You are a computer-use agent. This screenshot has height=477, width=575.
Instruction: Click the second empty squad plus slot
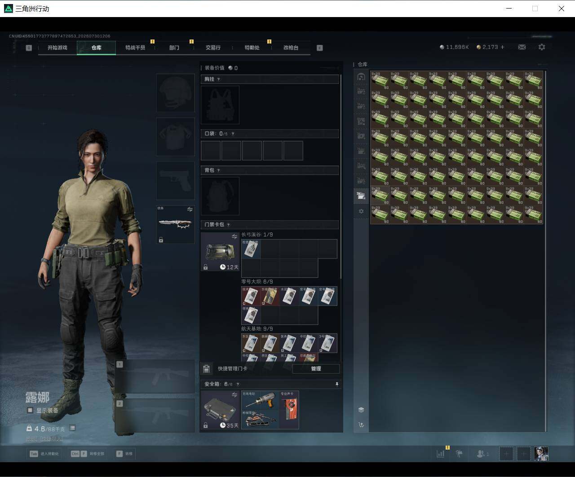tap(524, 454)
